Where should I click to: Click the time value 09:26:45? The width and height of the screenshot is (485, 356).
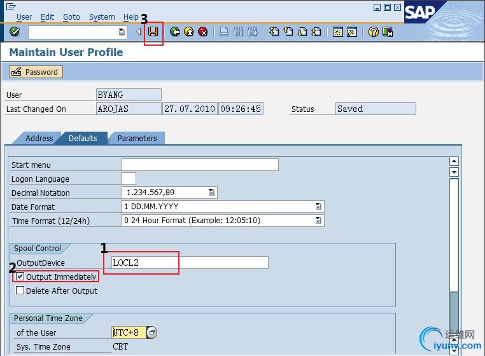tap(241, 109)
